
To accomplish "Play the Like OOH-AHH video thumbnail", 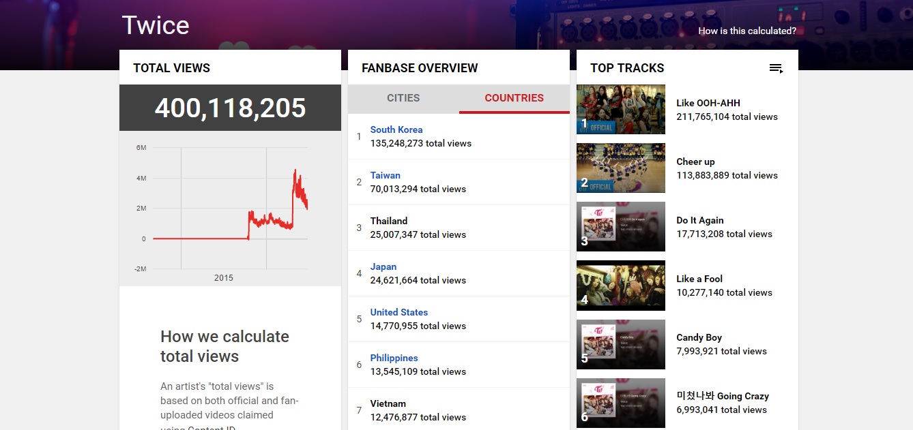I will click(621, 109).
